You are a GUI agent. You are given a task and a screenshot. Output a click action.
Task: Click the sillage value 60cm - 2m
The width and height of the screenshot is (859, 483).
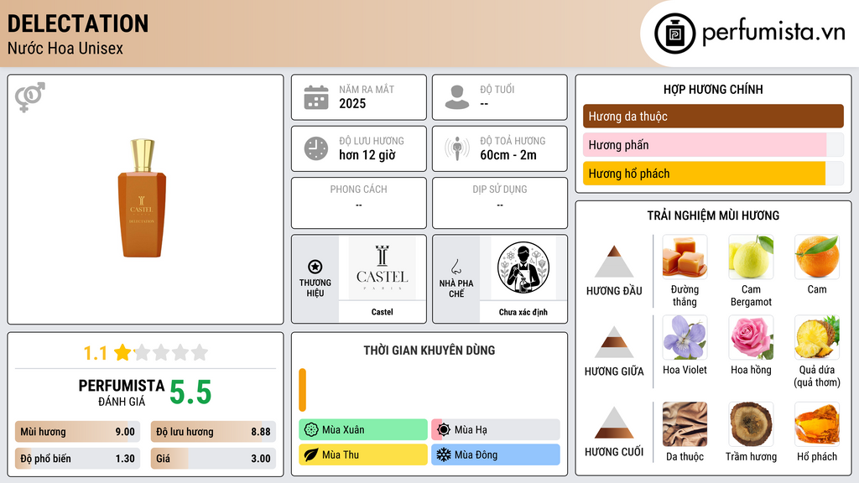point(508,155)
